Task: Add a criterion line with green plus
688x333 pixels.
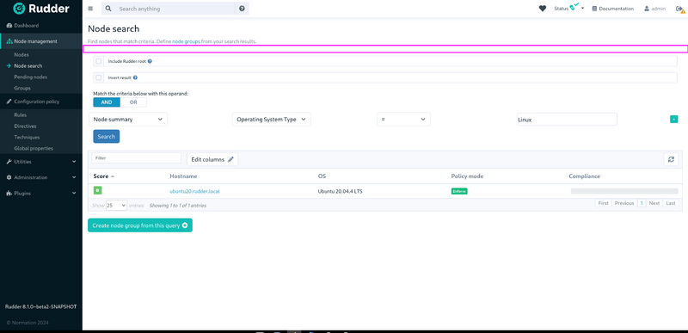Action: 673,119
